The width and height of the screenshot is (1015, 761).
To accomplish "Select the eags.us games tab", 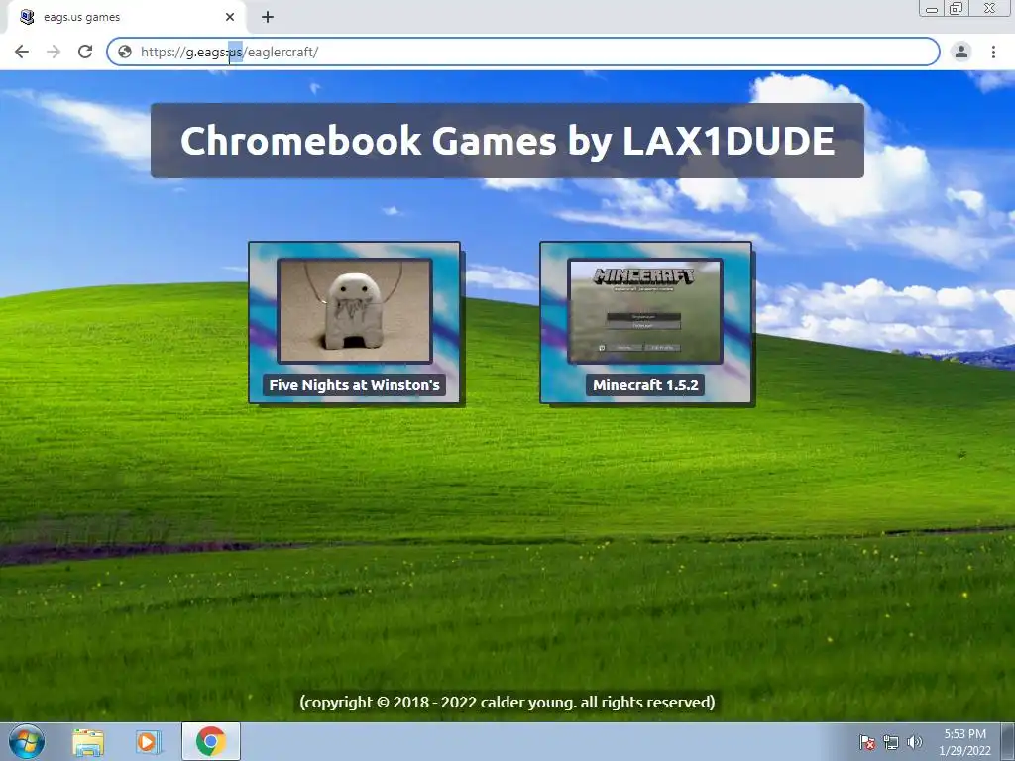I will [x=127, y=17].
